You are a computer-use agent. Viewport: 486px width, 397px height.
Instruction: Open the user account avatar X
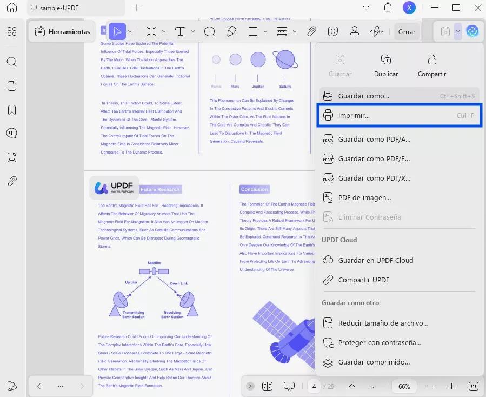pos(409,8)
